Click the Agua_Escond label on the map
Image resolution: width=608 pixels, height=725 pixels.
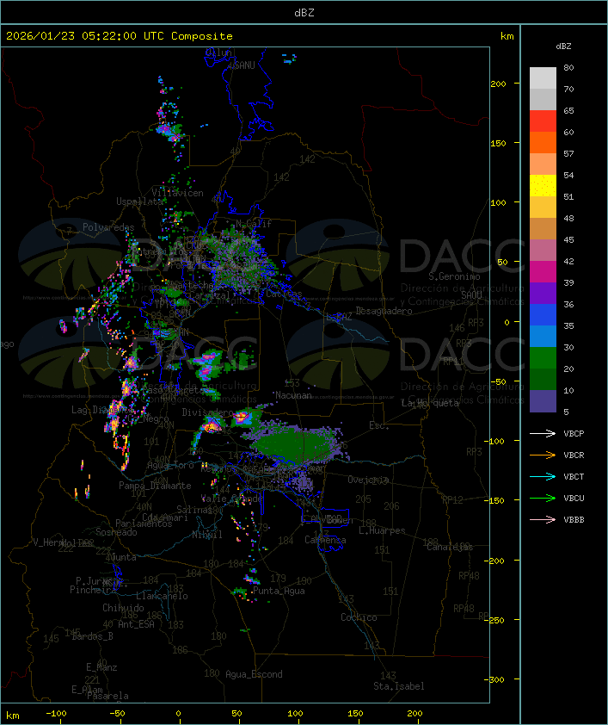(x=254, y=674)
